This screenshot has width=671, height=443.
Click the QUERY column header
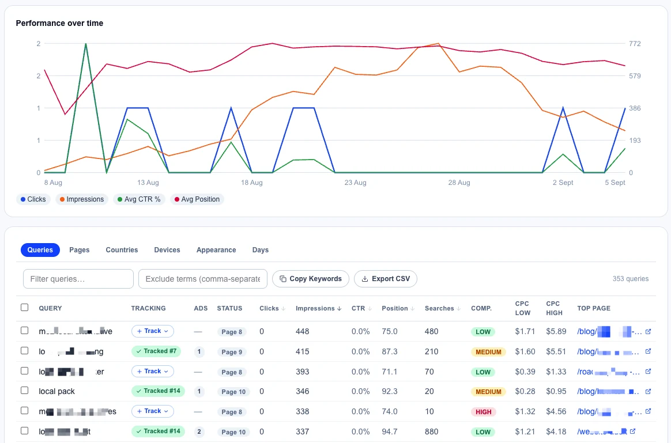(x=51, y=308)
